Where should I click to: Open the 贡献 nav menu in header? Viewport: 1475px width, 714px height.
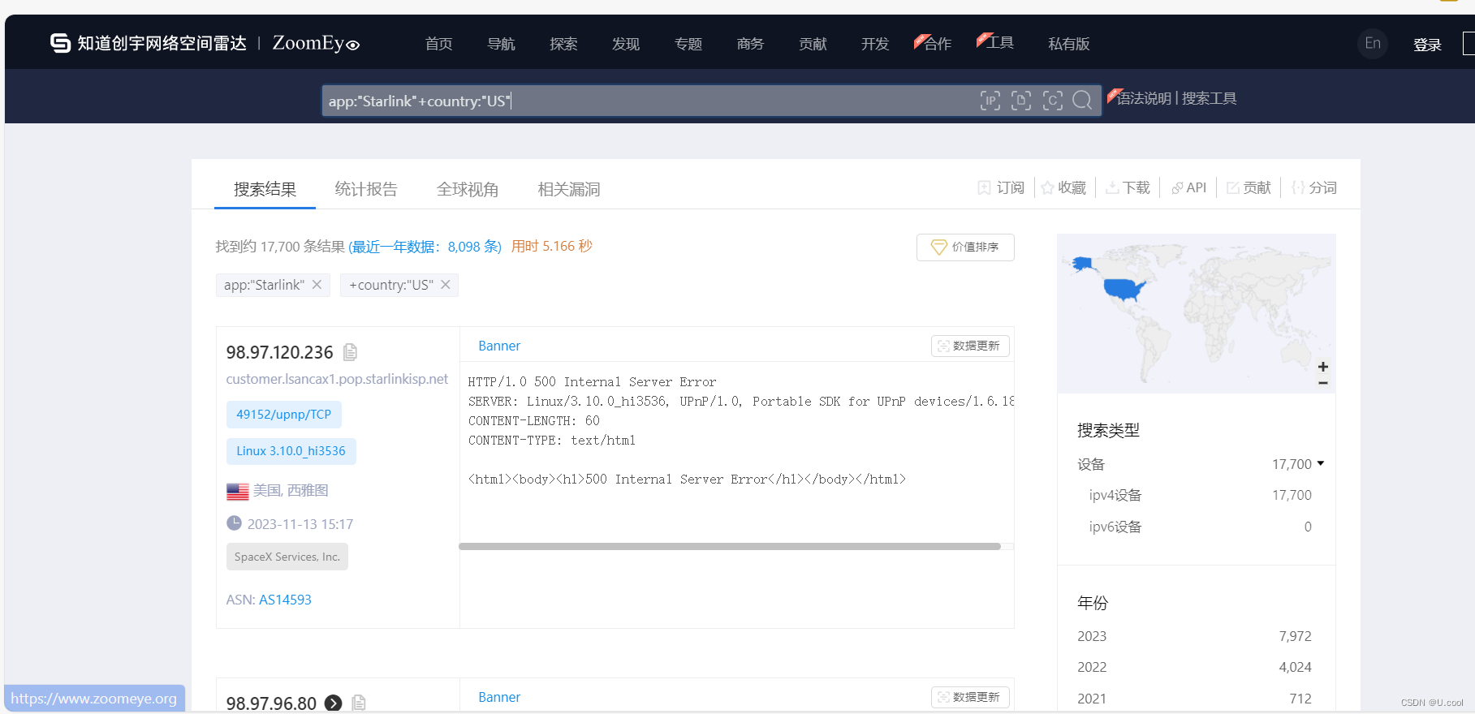pyautogui.click(x=813, y=44)
